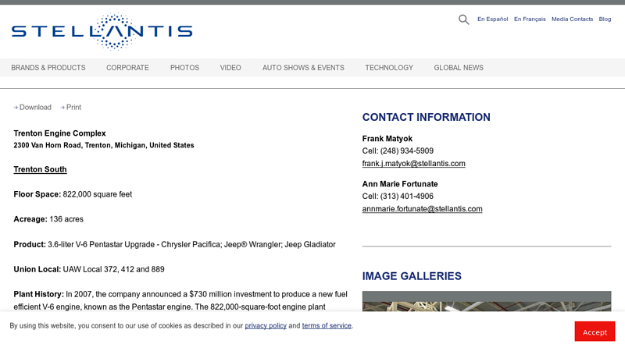Email Ann Marie Fortunate via link

click(x=422, y=209)
